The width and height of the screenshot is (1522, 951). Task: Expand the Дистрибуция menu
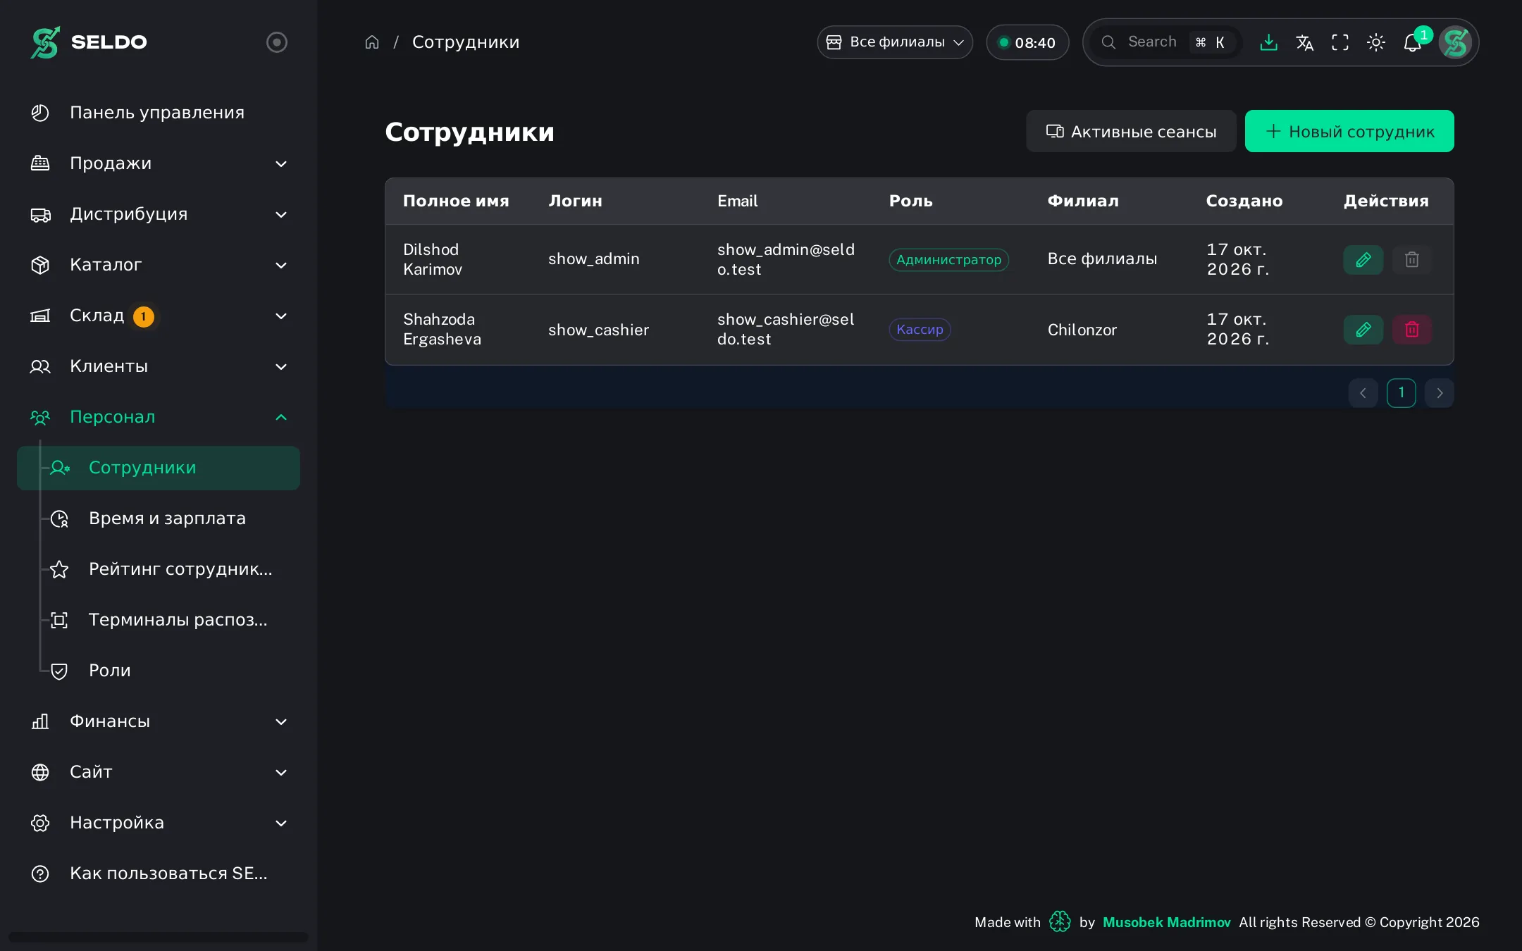[159, 214]
